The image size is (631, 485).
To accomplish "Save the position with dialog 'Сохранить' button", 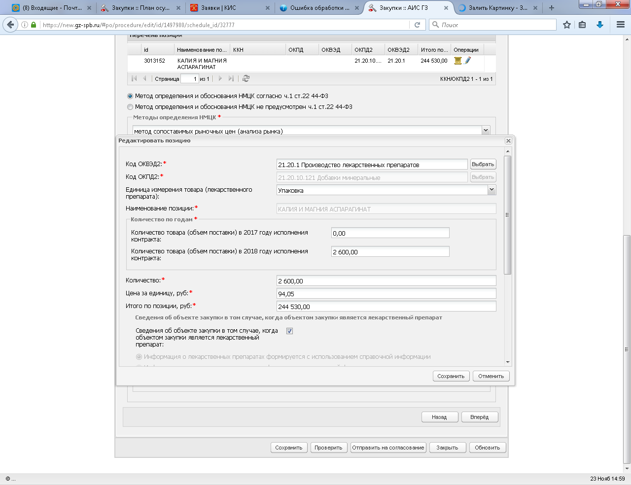I will 451,376.
